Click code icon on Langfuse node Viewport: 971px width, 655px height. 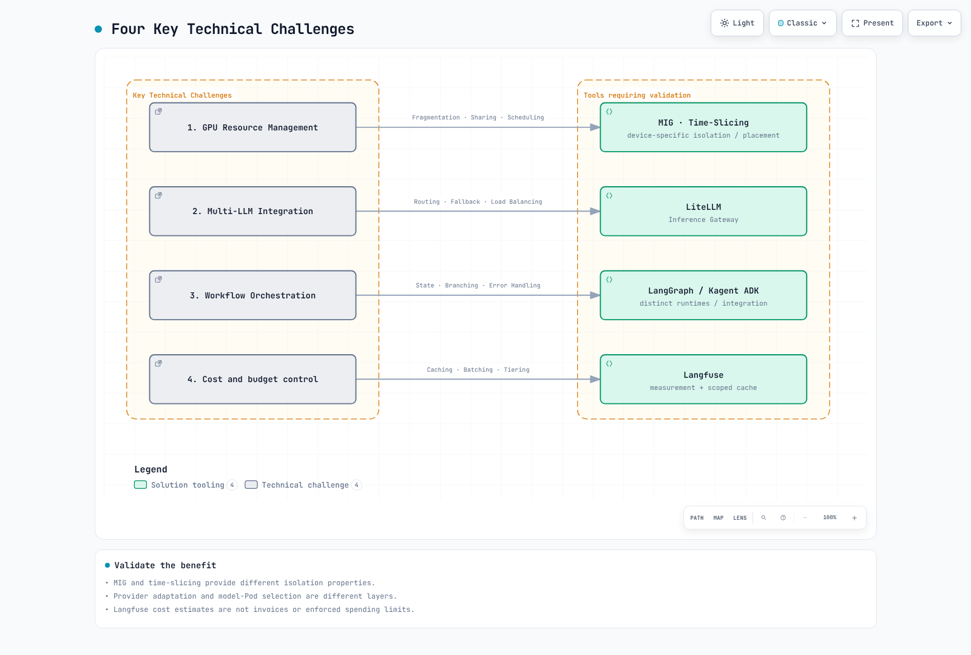pyautogui.click(x=609, y=363)
